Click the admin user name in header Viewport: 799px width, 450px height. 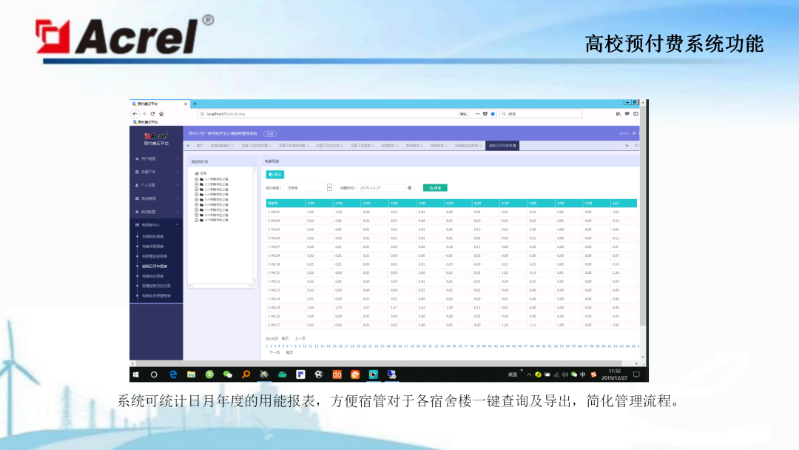click(624, 133)
